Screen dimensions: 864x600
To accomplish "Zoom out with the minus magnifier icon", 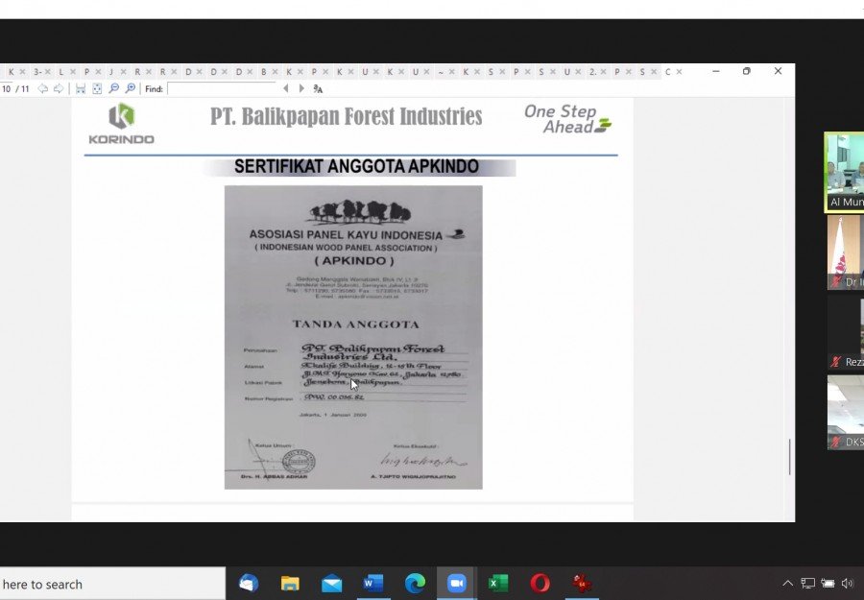I will (x=114, y=88).
